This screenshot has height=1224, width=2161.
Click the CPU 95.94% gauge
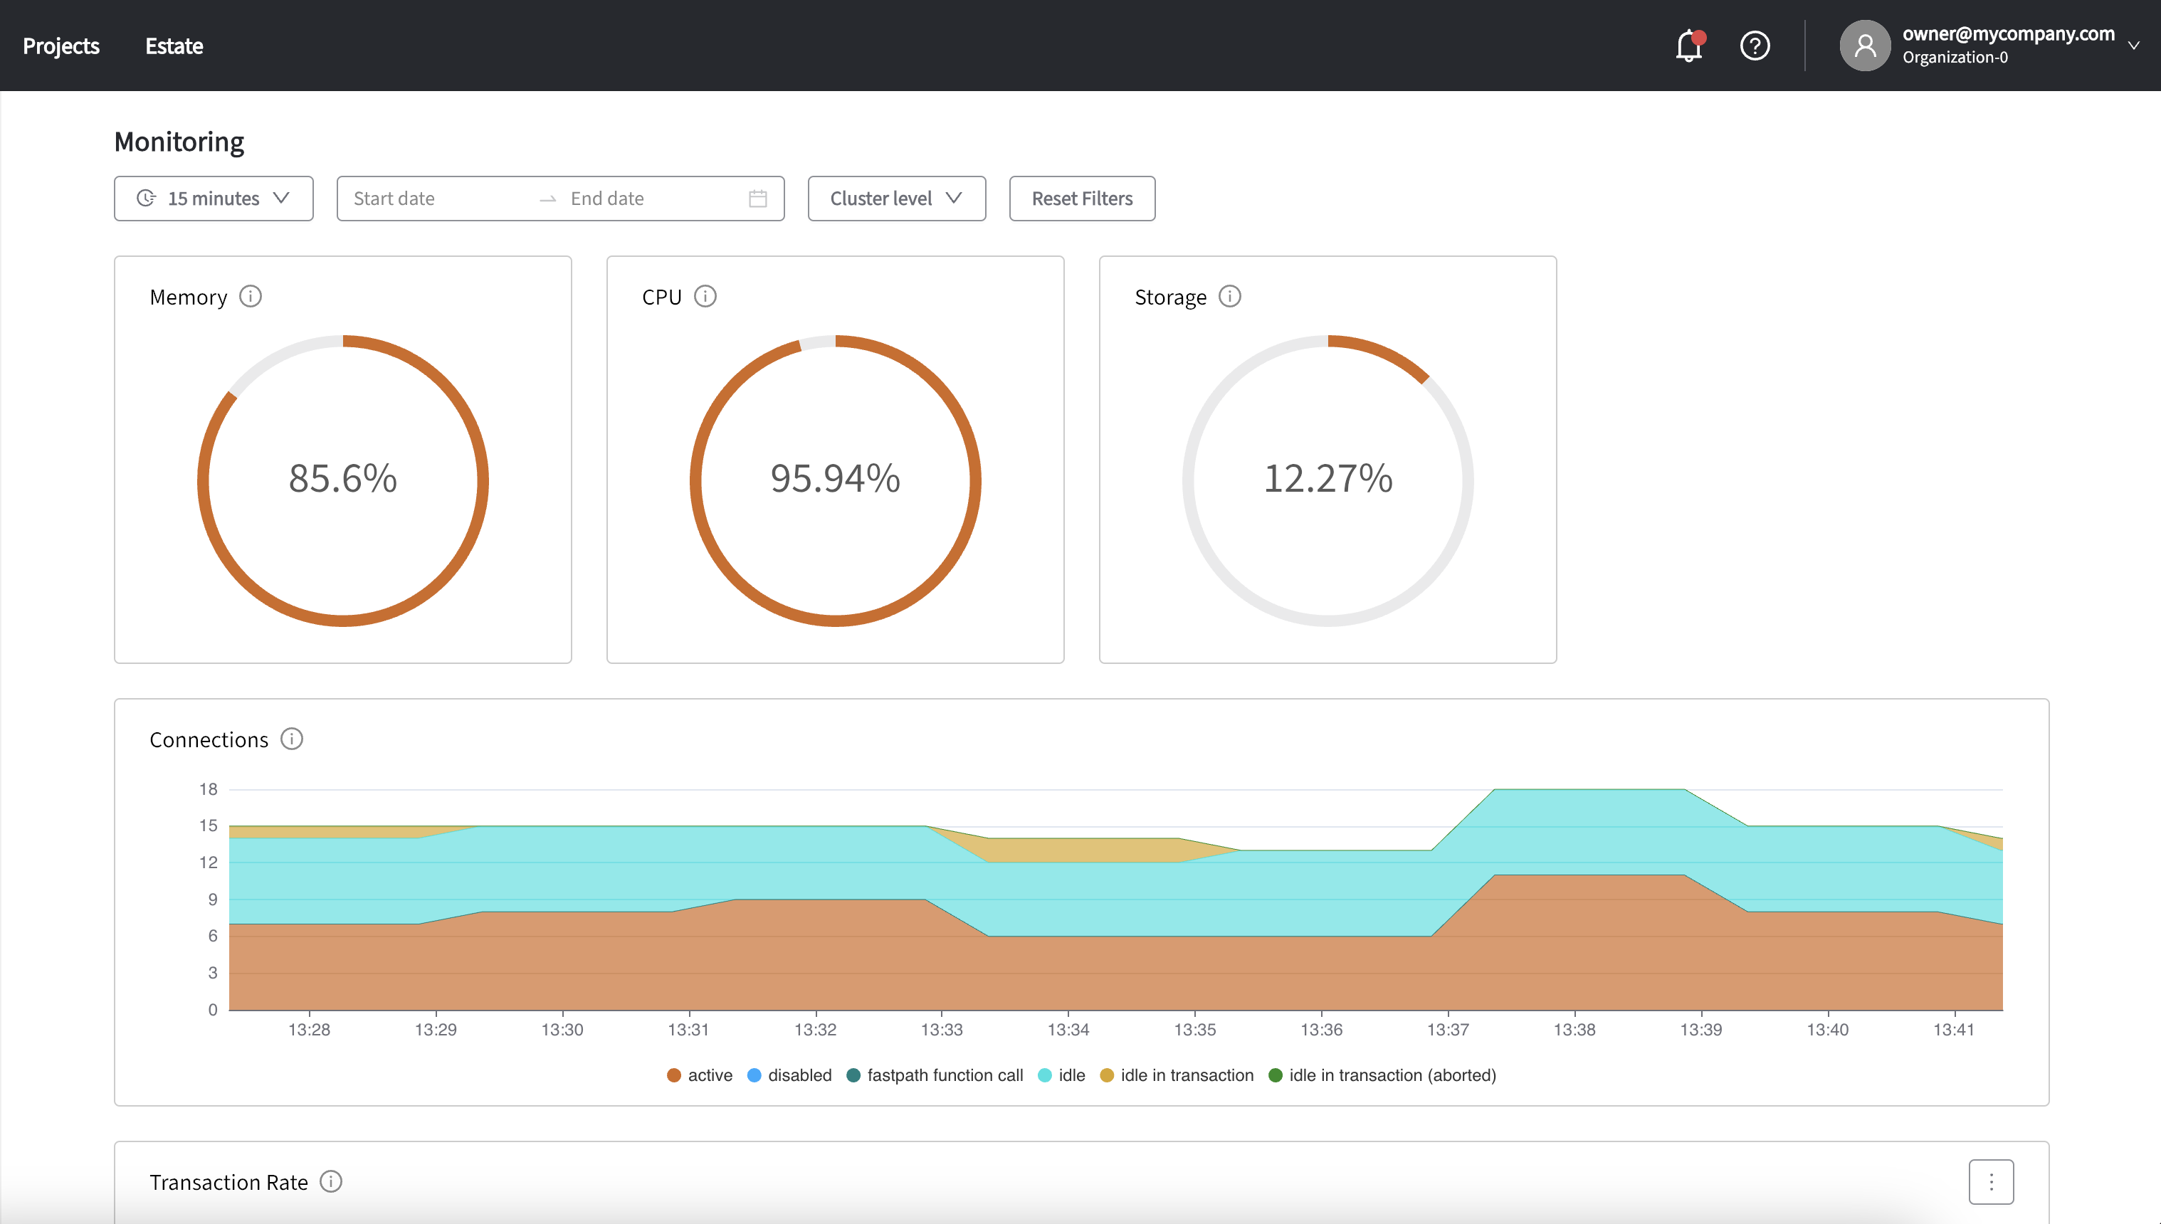click(x=836, y=481)
